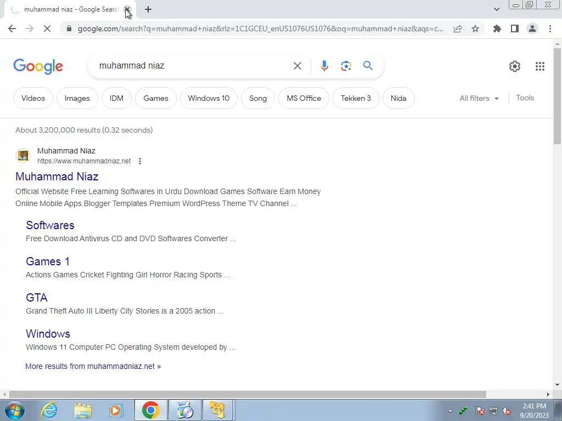Launch Internet Explorer from the taskbar
Screen dimensions: 562x421
pos(49,410)
